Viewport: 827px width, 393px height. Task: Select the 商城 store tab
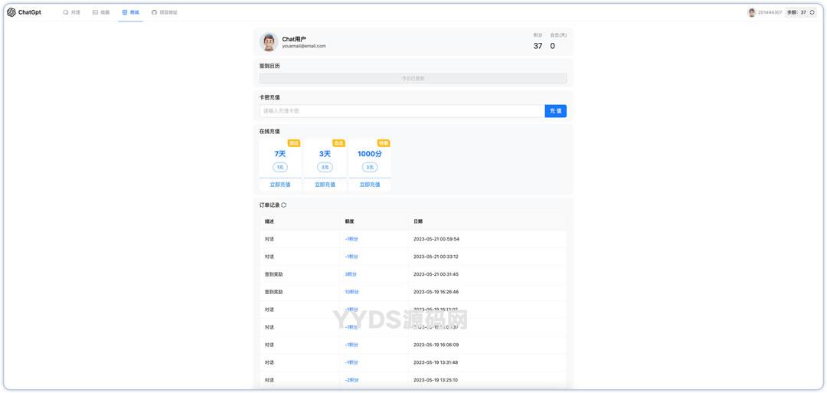pos(130,12)
